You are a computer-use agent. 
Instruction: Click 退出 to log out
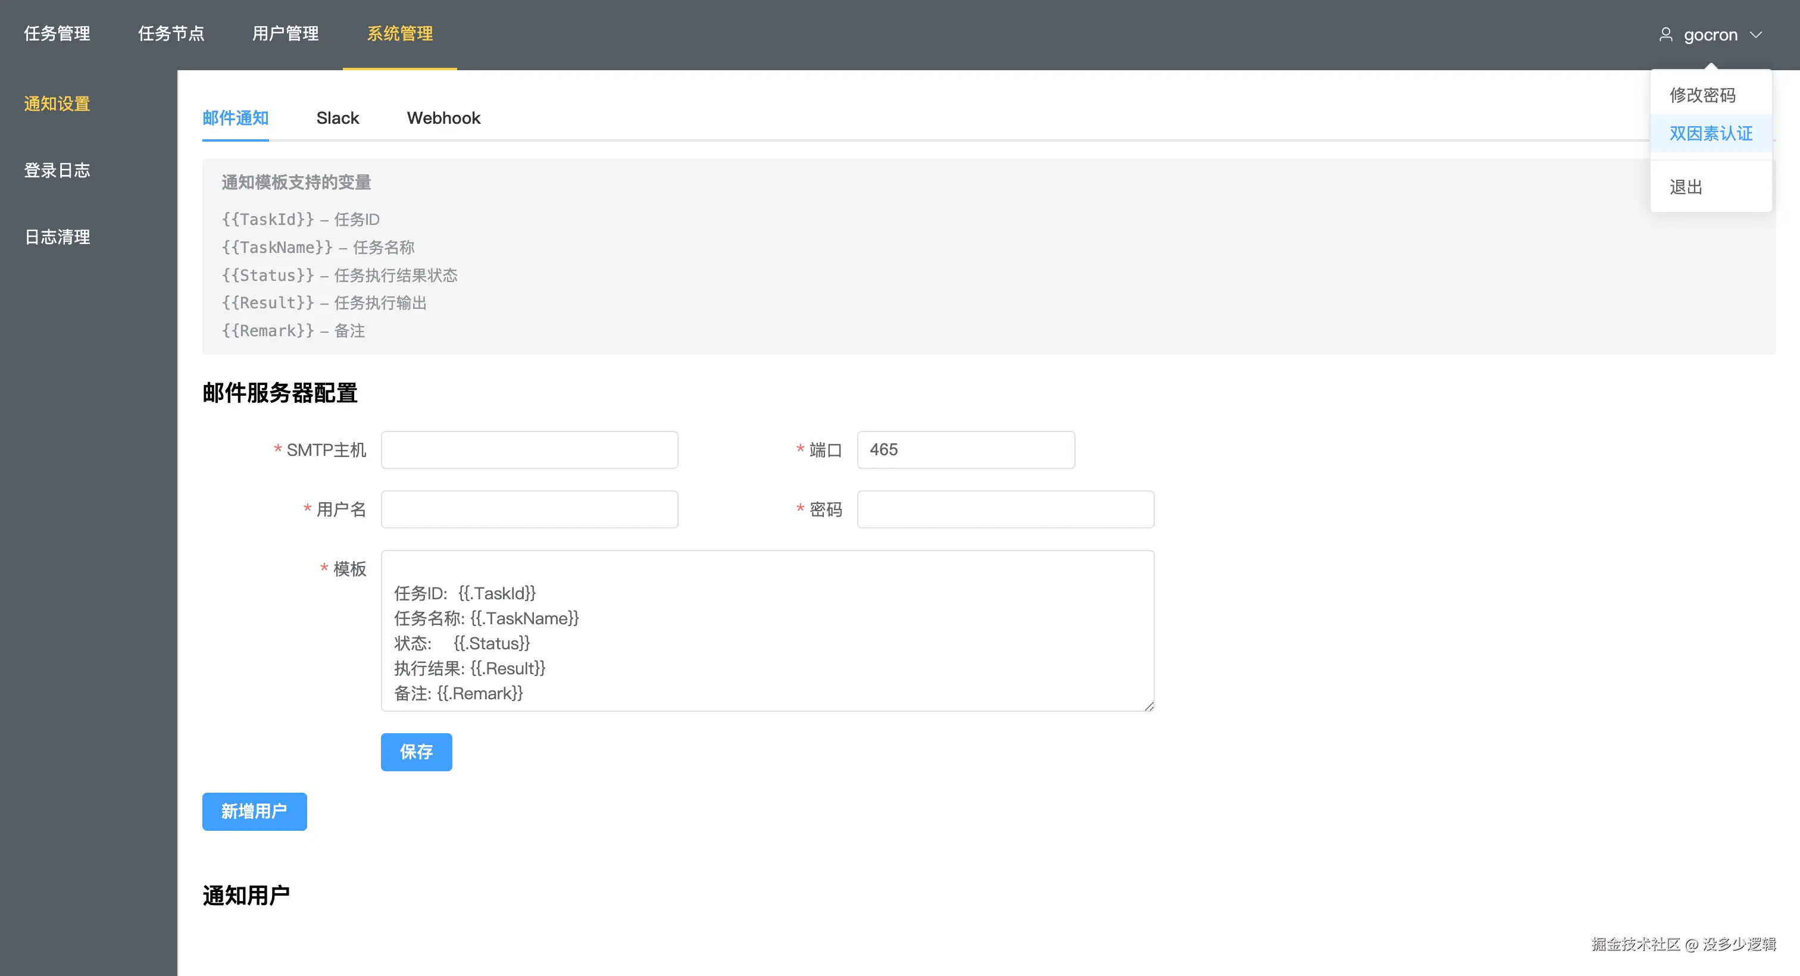coord(1685,186)
